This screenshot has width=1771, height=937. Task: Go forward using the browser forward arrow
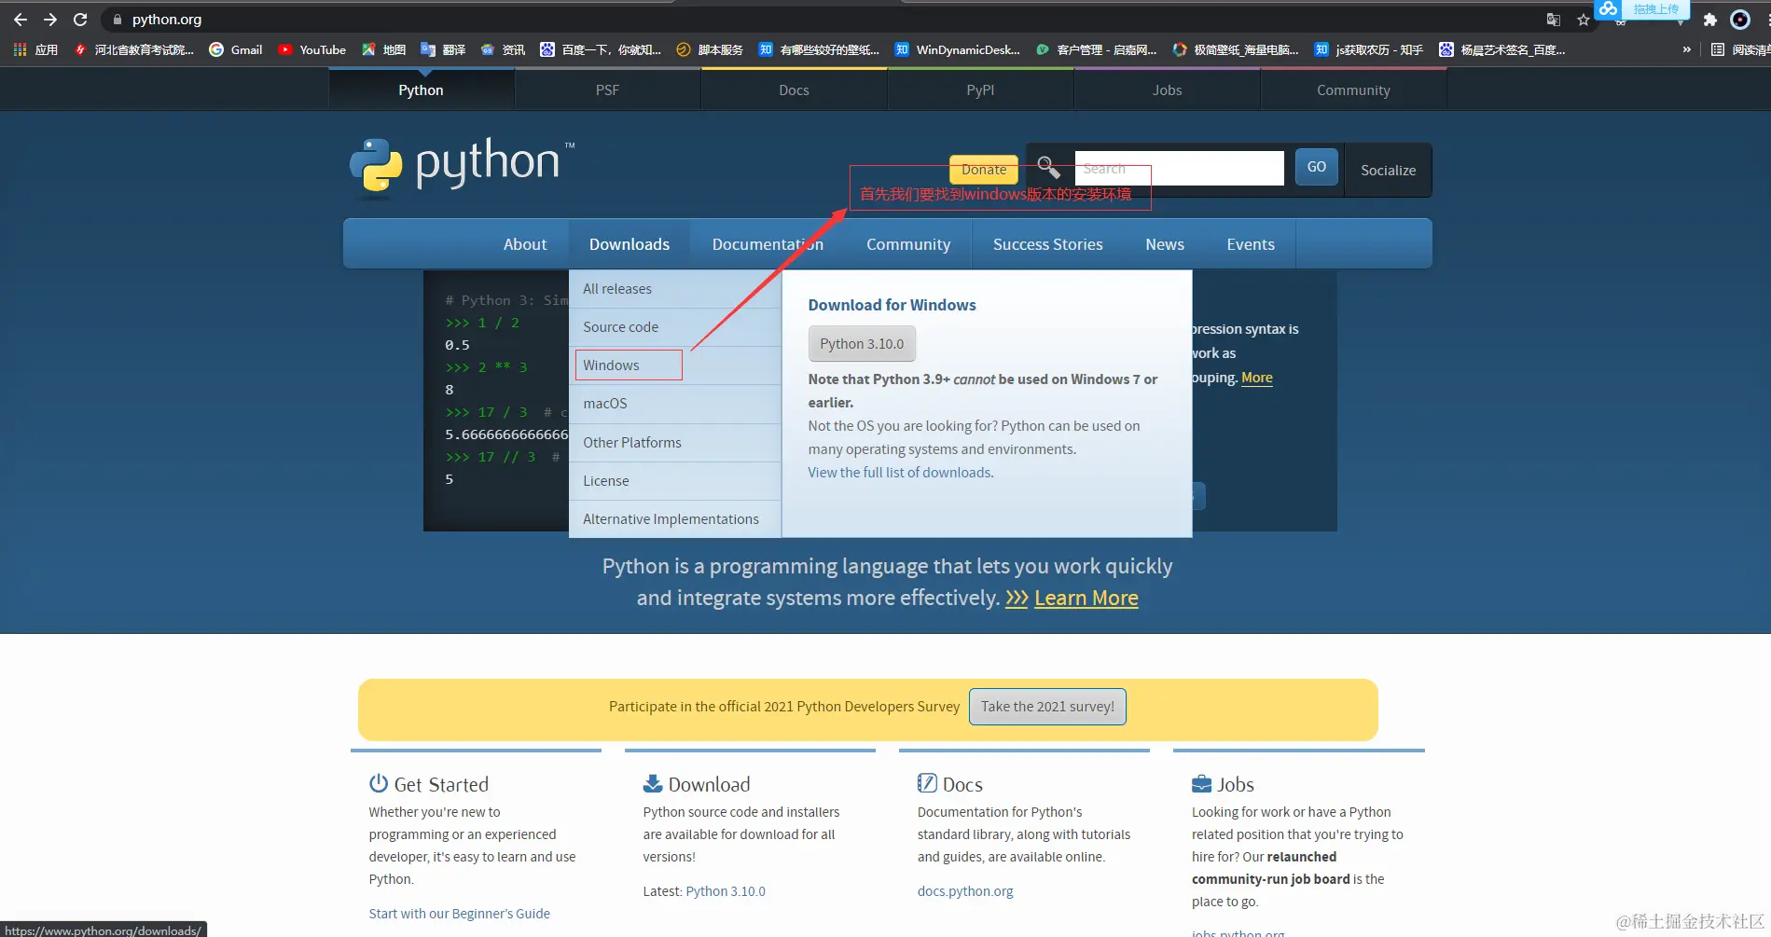(x=50, y=20)
